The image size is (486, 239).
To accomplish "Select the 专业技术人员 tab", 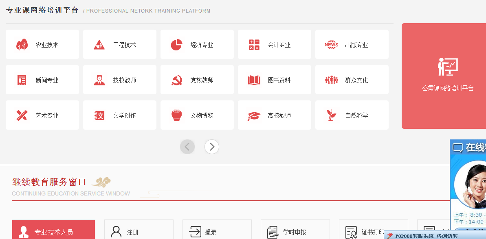I will pyautogui.click(x=53, y=231).
